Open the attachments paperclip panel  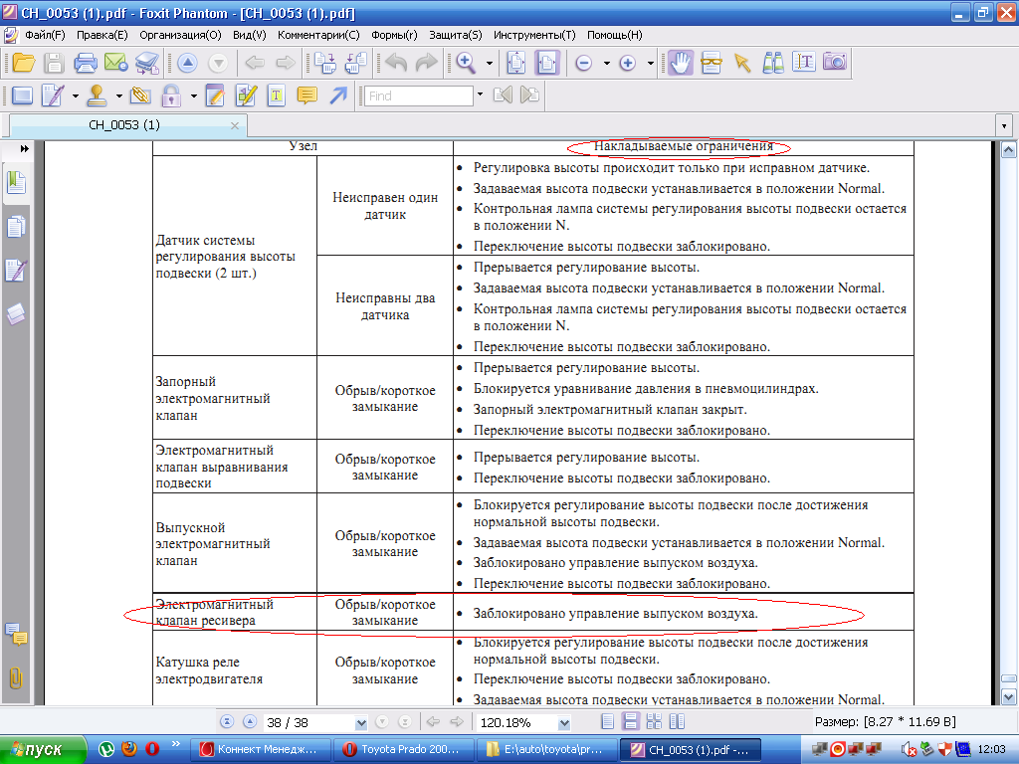tap(16, 678)
